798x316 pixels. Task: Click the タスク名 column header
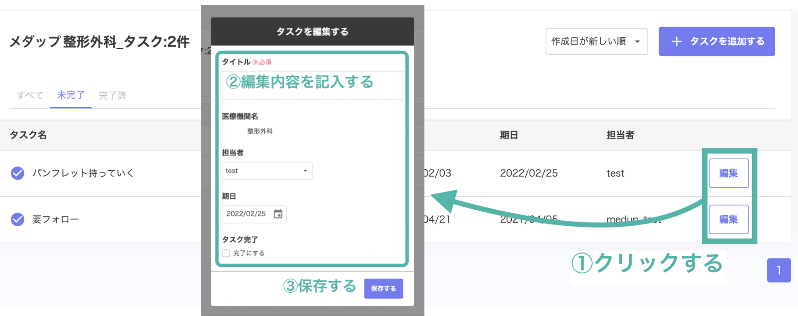point(28,135)
